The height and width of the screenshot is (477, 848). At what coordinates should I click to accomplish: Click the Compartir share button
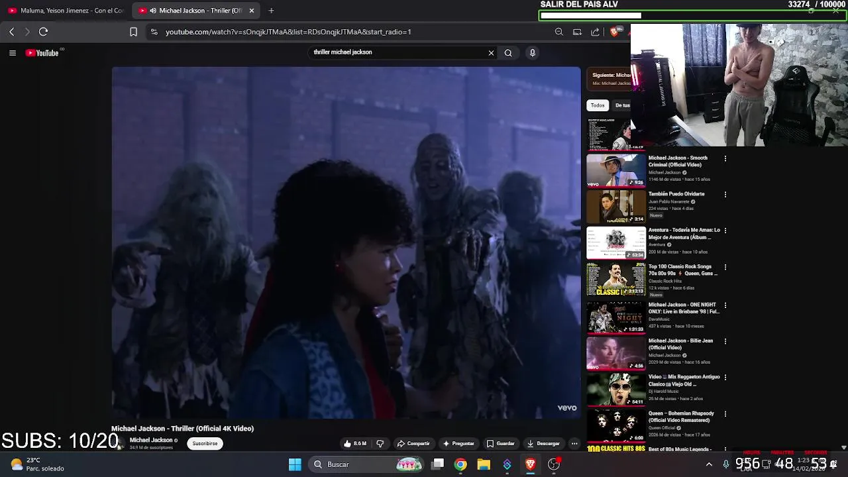click(413, 444)
